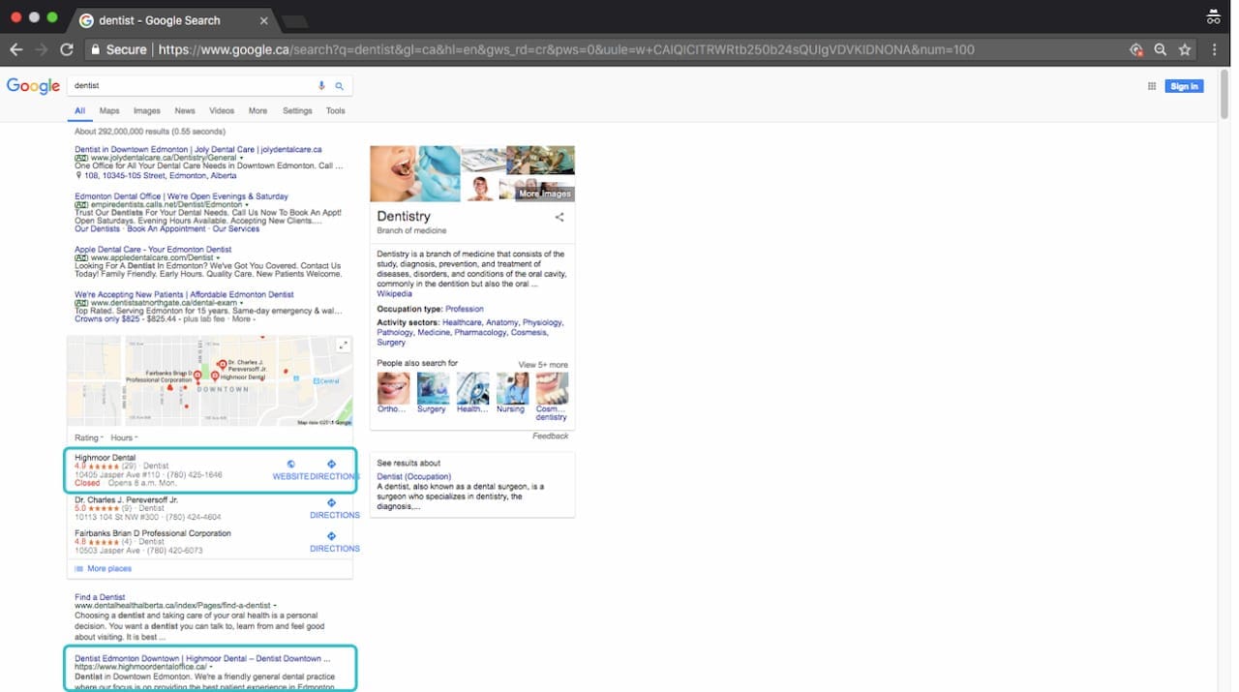Image resolution: width=1239 pixels, height=692 pixels.
Task: Click the blocked location icon in address bar
Action: click(x=1136, y=49)
